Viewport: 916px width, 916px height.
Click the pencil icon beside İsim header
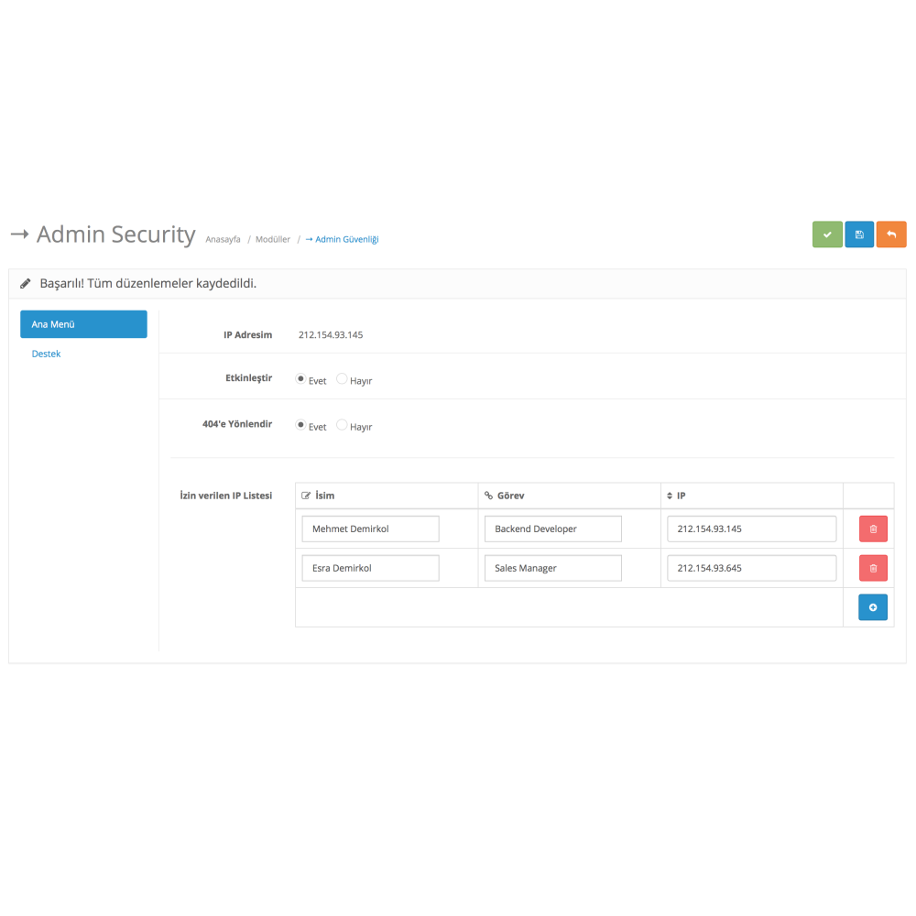305,495
